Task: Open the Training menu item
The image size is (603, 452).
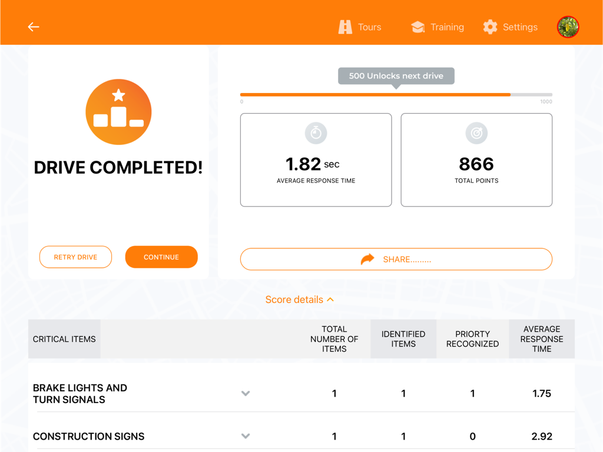Action: [x=447, y=27]
